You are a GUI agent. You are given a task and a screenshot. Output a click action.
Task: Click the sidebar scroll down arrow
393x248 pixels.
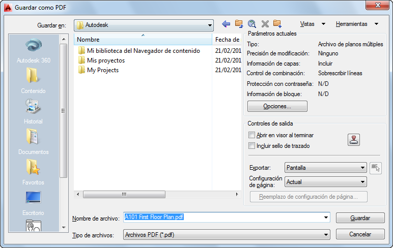click(x=64, y=228)
